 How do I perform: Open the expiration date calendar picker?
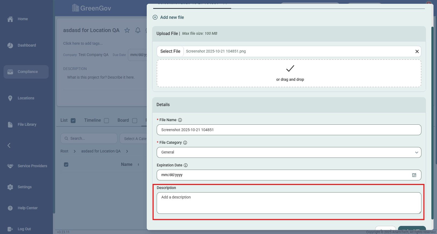coord(414,175)
